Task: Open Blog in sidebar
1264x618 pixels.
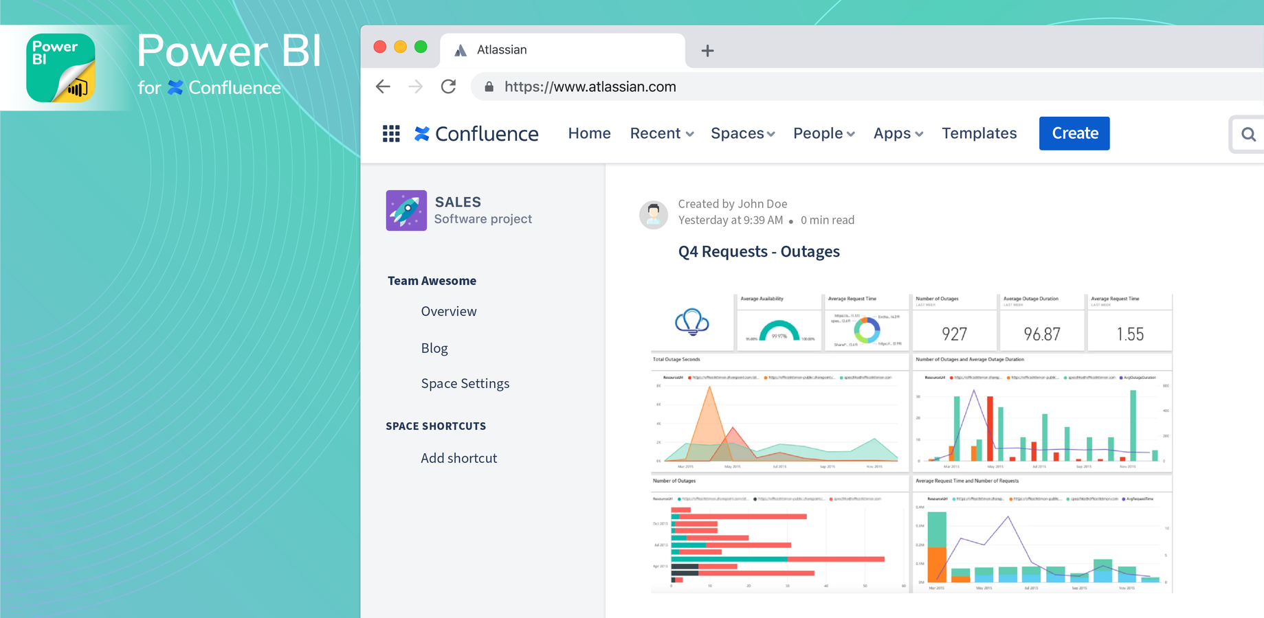Action: pos(434,348)
